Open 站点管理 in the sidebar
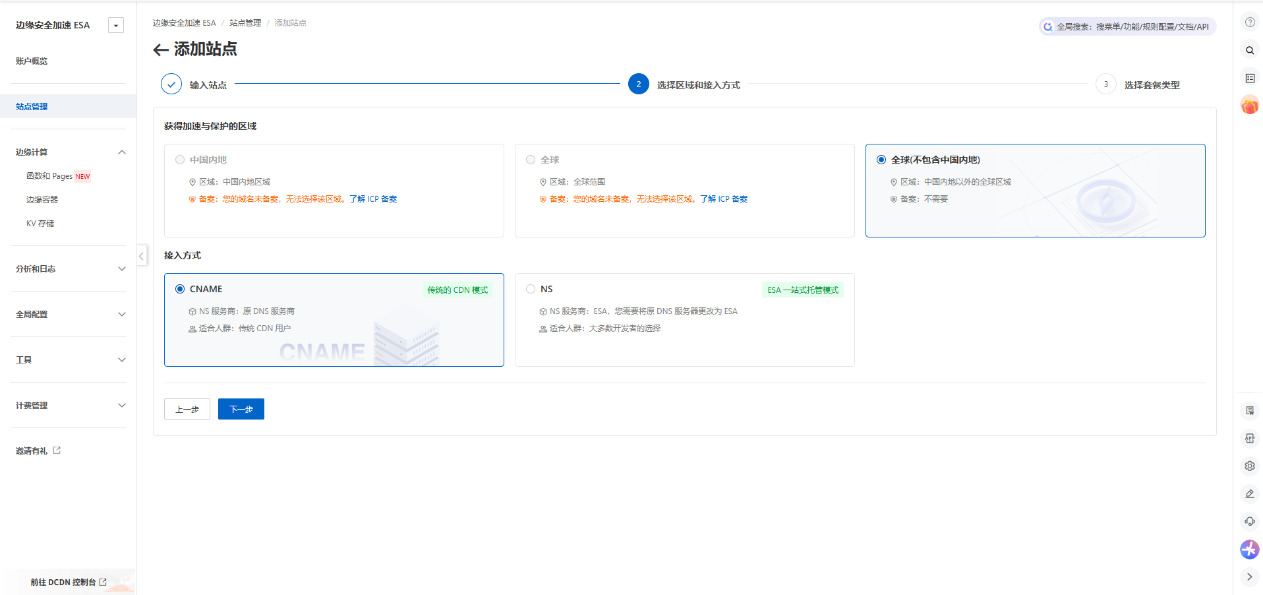The height and width of the screenshot is (595, 1263). pos(32,107)
